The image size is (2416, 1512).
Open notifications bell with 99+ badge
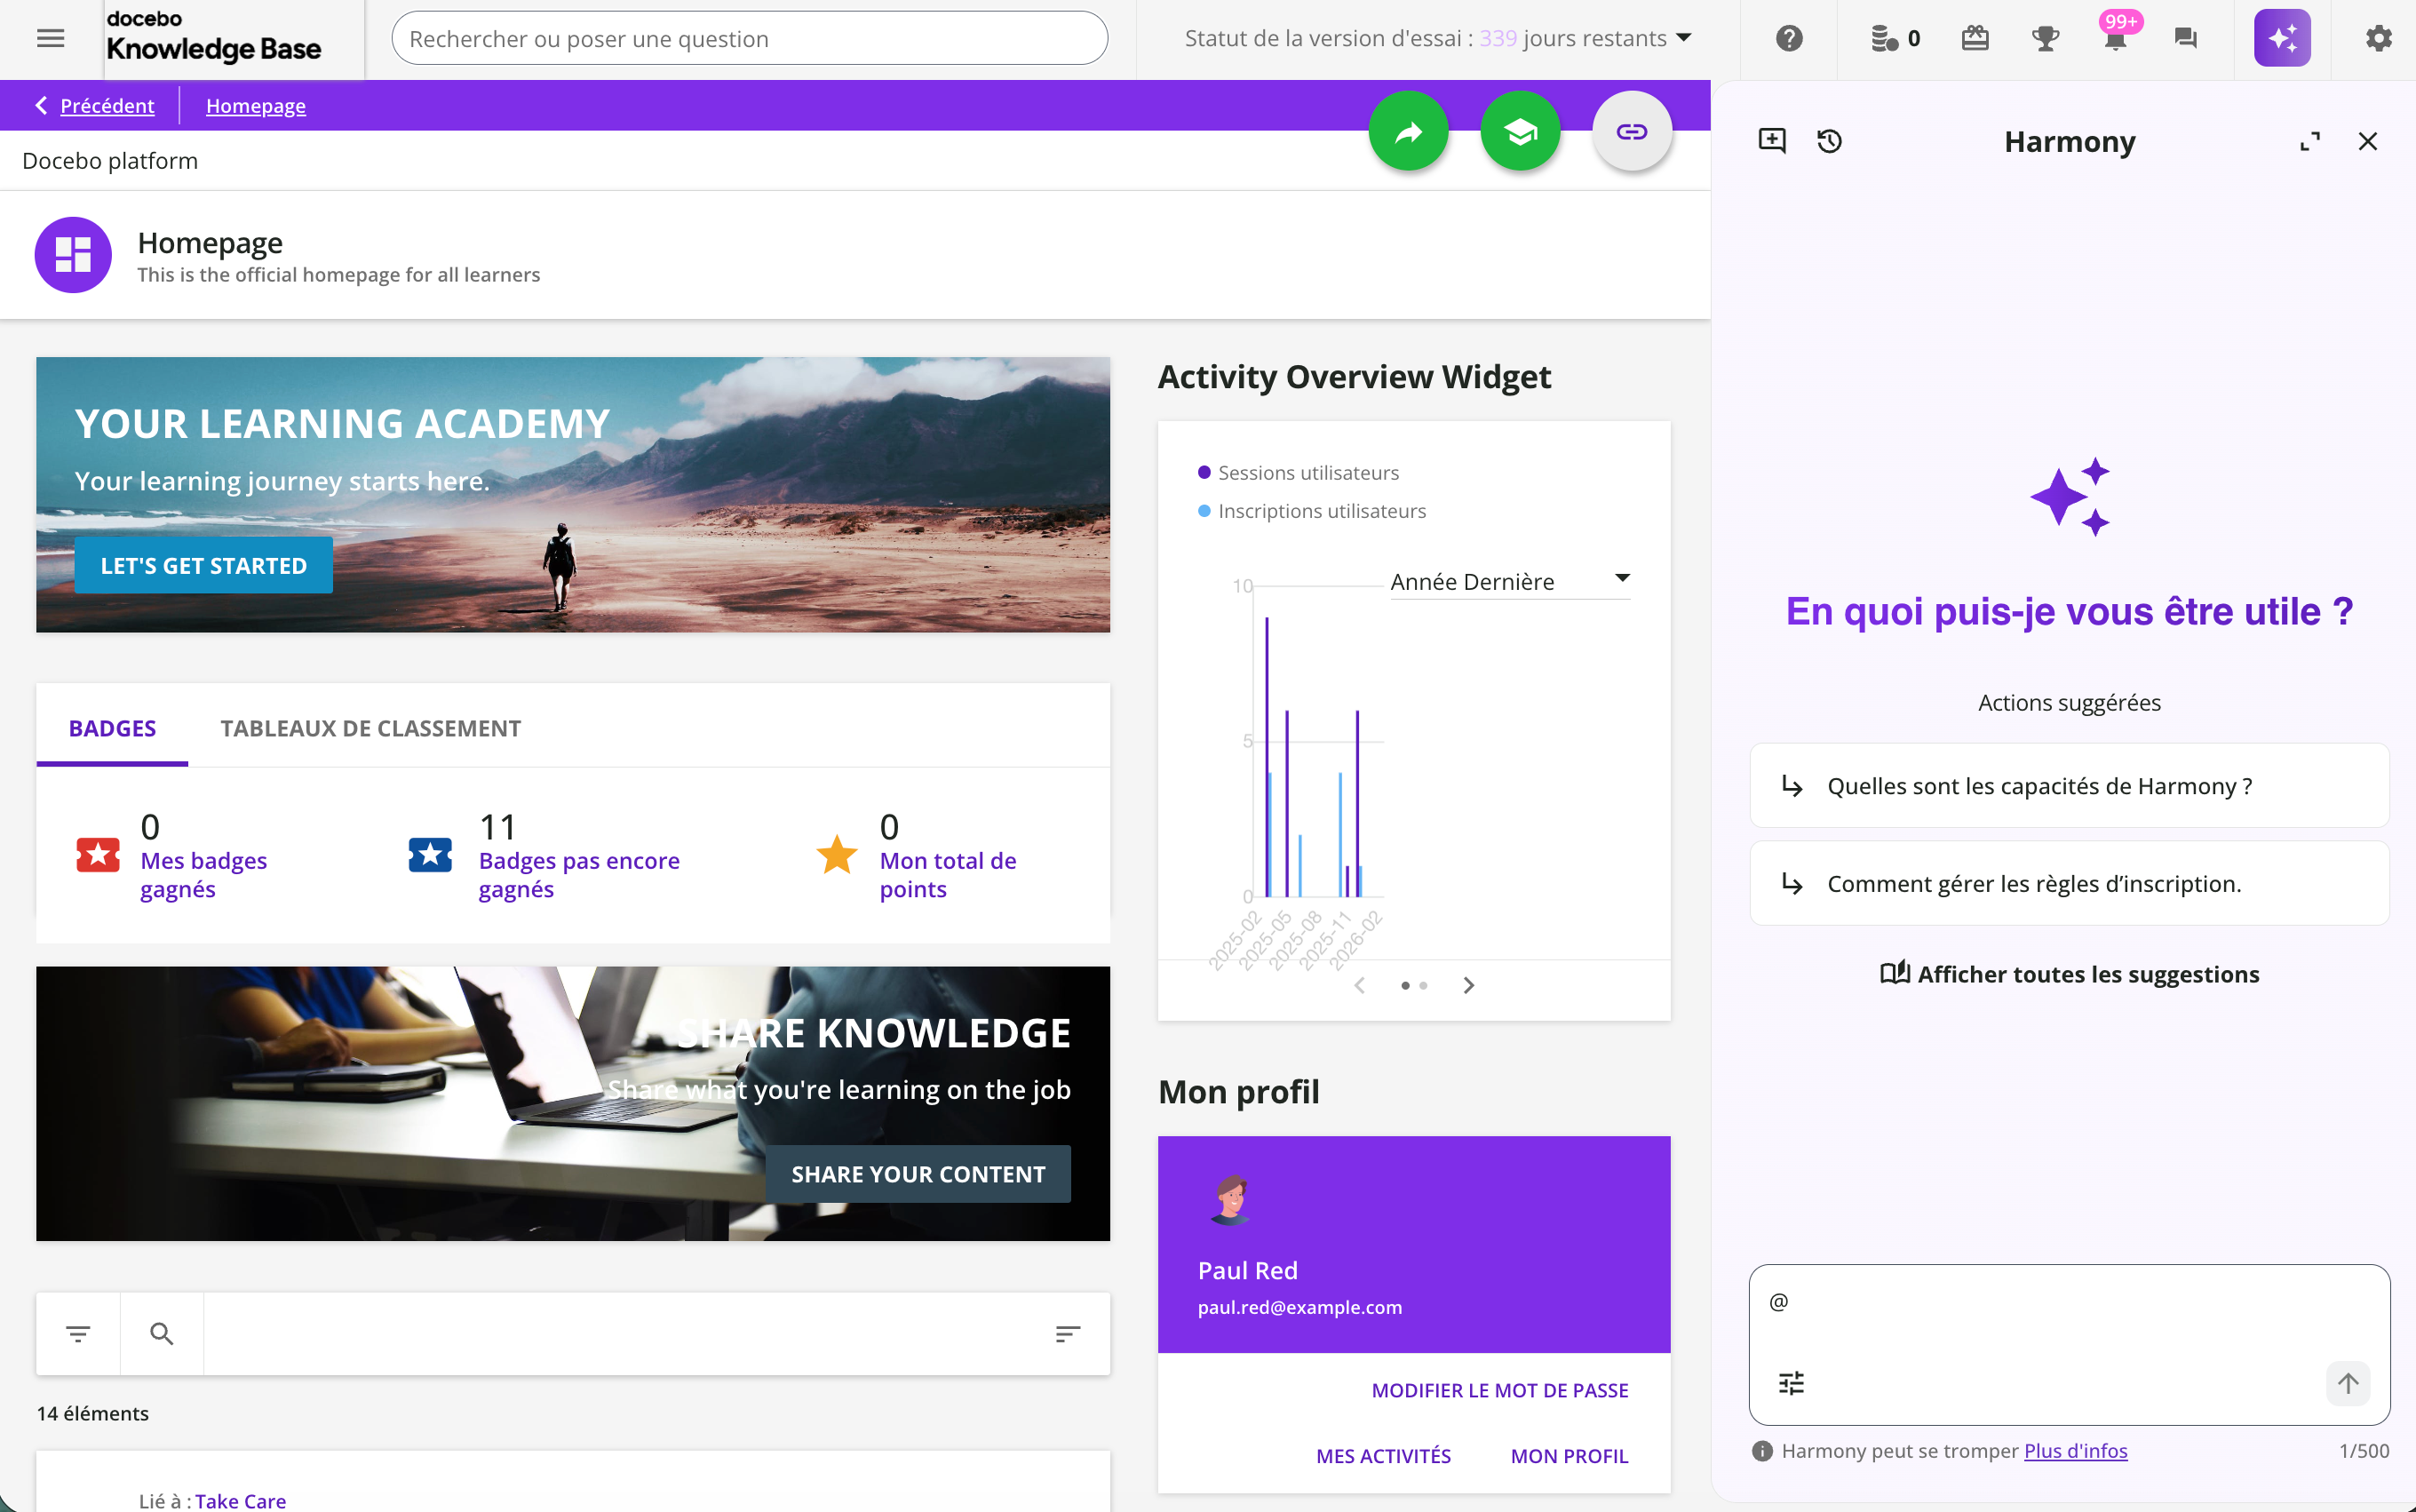click(x=2115, y=38)
